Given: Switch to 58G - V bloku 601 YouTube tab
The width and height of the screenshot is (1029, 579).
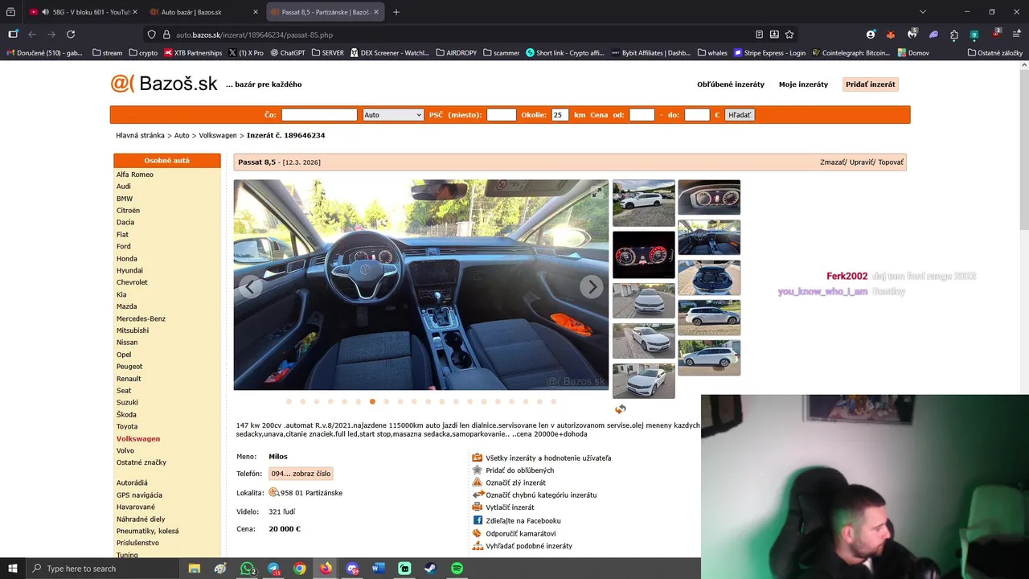Looking at the screenshot, I should [83, 12].
